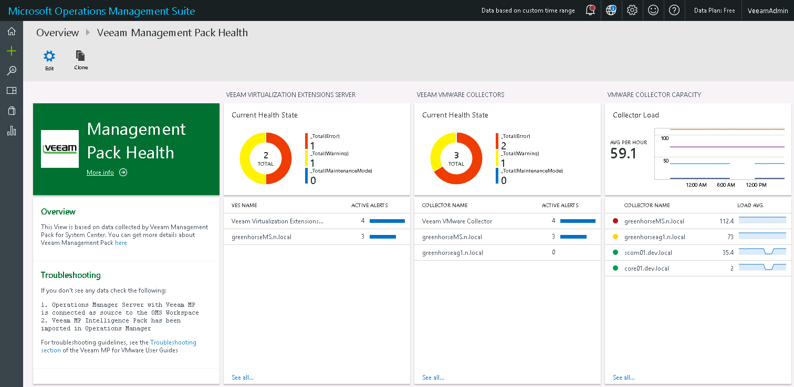Image resolution: width=794 pixels, height=387 pixels.
Task: Select greenhorseMS.n.local in VES Name list
Action: click(317, 237)
